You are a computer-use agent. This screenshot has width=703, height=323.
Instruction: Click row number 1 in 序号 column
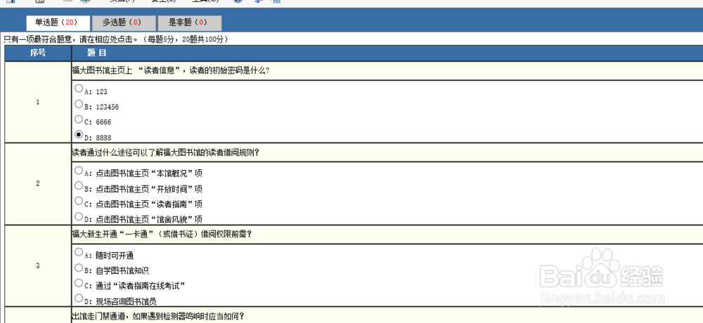click(x=38, y=102)
